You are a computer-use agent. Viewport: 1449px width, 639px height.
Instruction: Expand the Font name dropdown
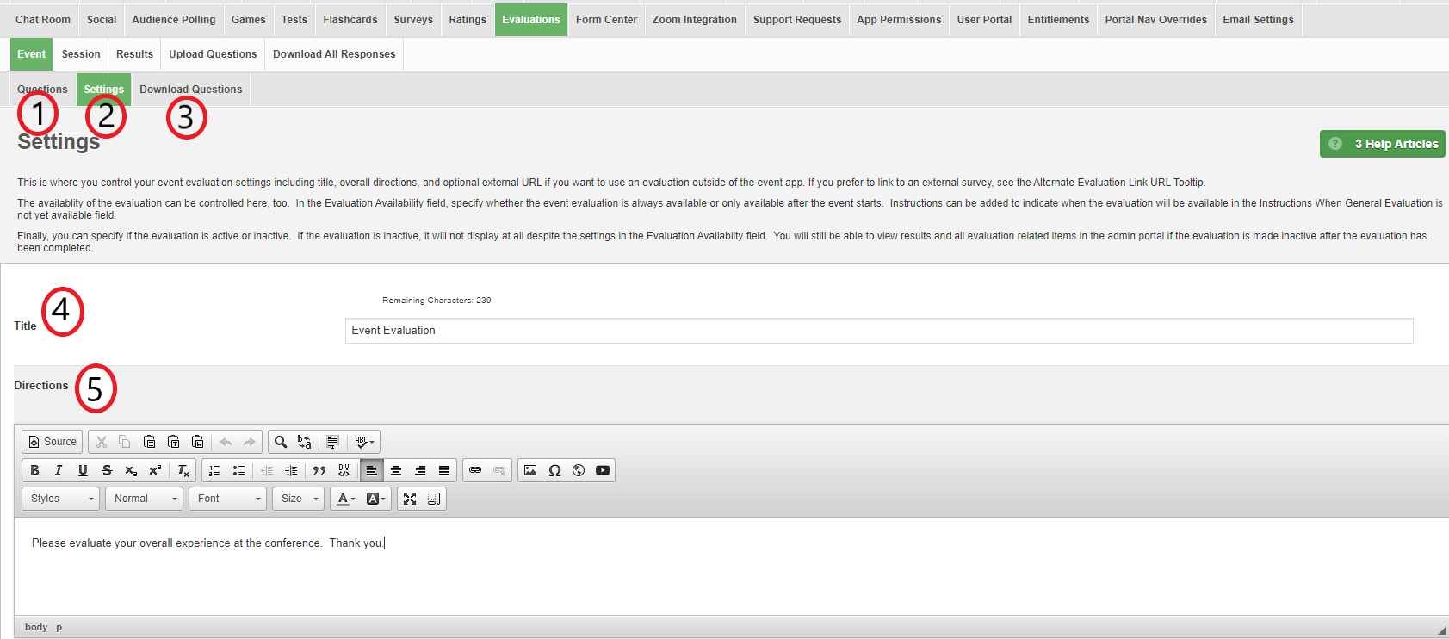point(228,499)
